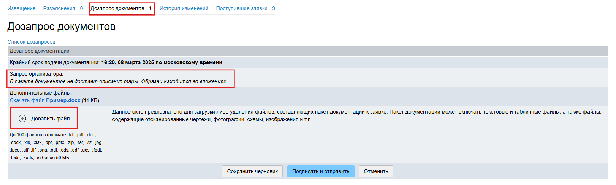The width and height of the screenshot is (616, 185).
Task: Select the Дозапрос документов - 1 tab
Action: 121,8
